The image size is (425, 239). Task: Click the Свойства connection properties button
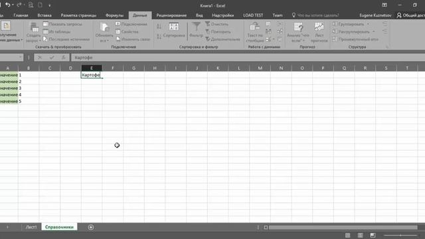127,32
